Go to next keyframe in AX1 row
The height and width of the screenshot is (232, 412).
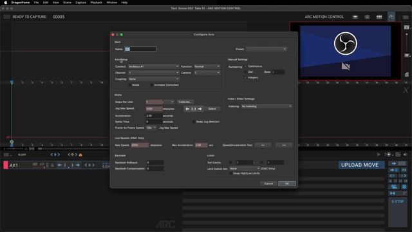coord(93,165)
